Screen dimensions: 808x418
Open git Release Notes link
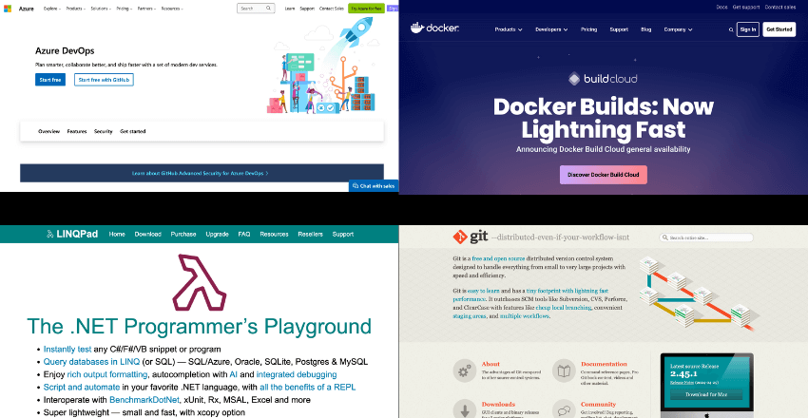(682, 383)
